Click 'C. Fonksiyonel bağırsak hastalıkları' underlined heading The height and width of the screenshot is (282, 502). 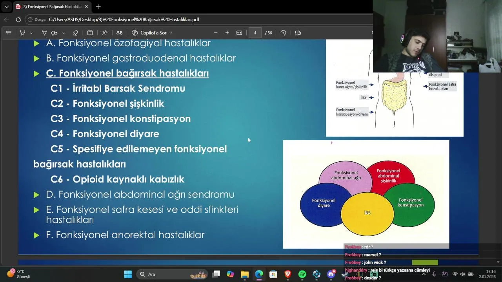pos(127,73)
